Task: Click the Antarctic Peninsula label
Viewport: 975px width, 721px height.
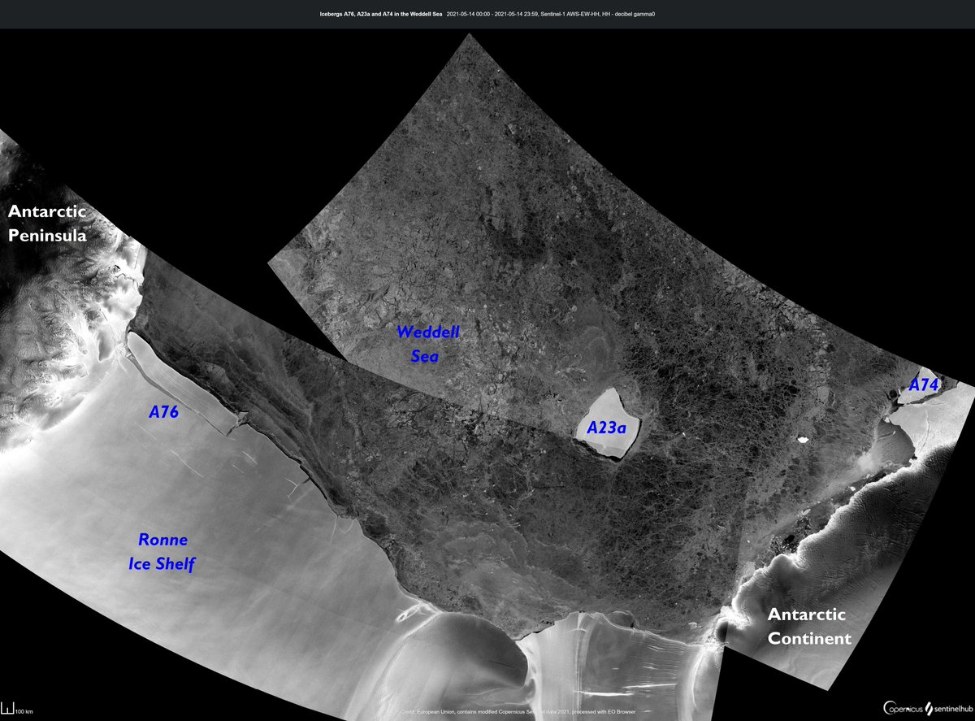Action: pos(45,223)
